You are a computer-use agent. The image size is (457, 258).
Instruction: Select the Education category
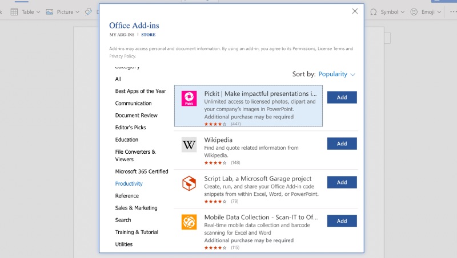[x=126, y=140]
